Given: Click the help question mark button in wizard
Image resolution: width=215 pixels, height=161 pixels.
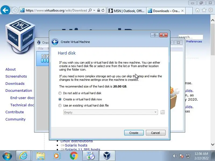Looking at the screenshot, I should pyautogui.click(x=155, y=35).
